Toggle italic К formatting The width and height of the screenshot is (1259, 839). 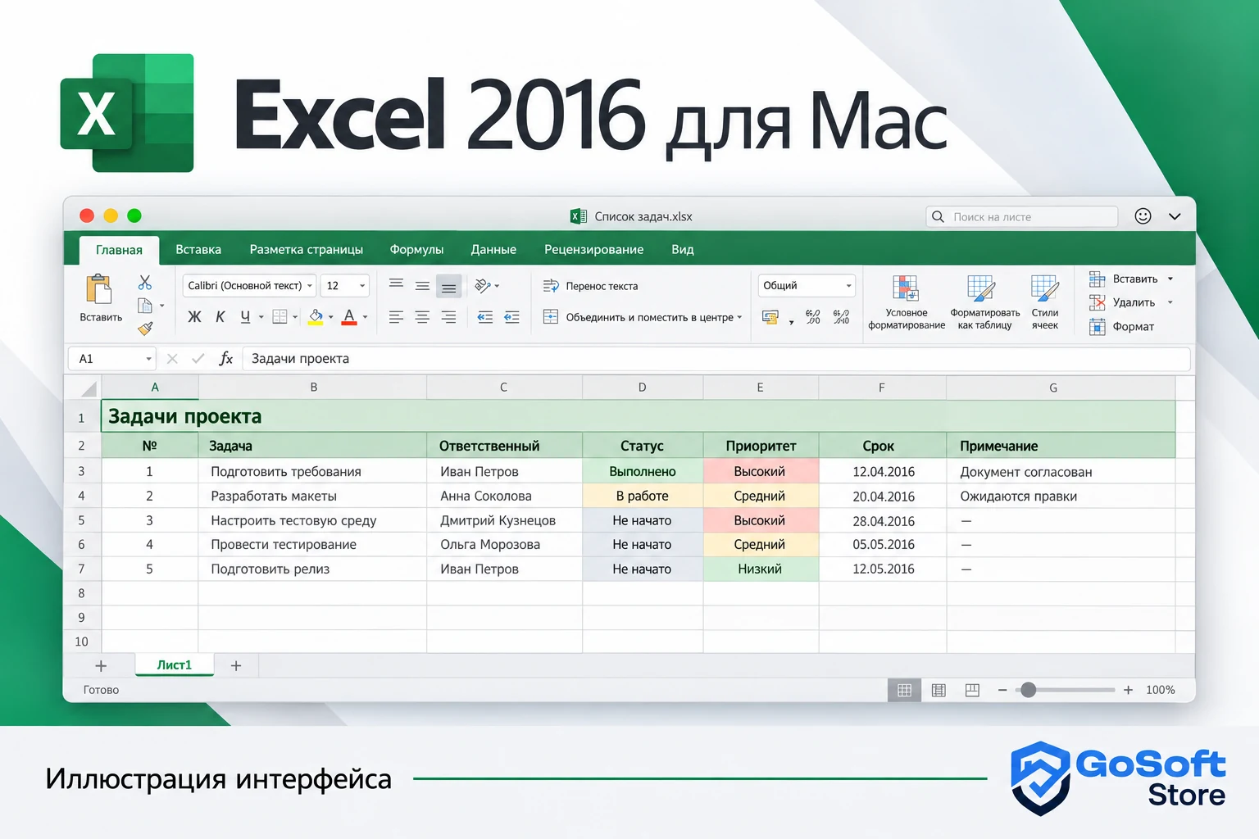tap(220, 317)
